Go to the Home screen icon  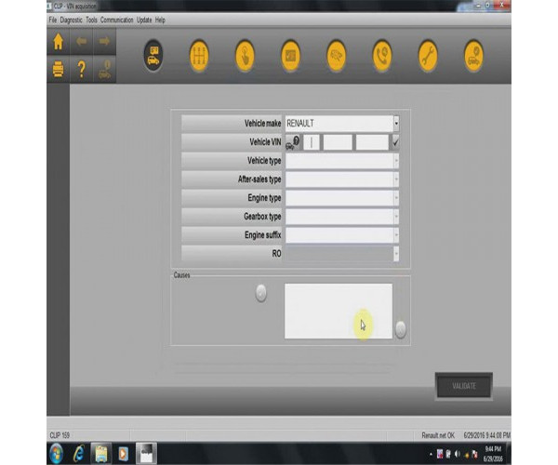[58, 42]
